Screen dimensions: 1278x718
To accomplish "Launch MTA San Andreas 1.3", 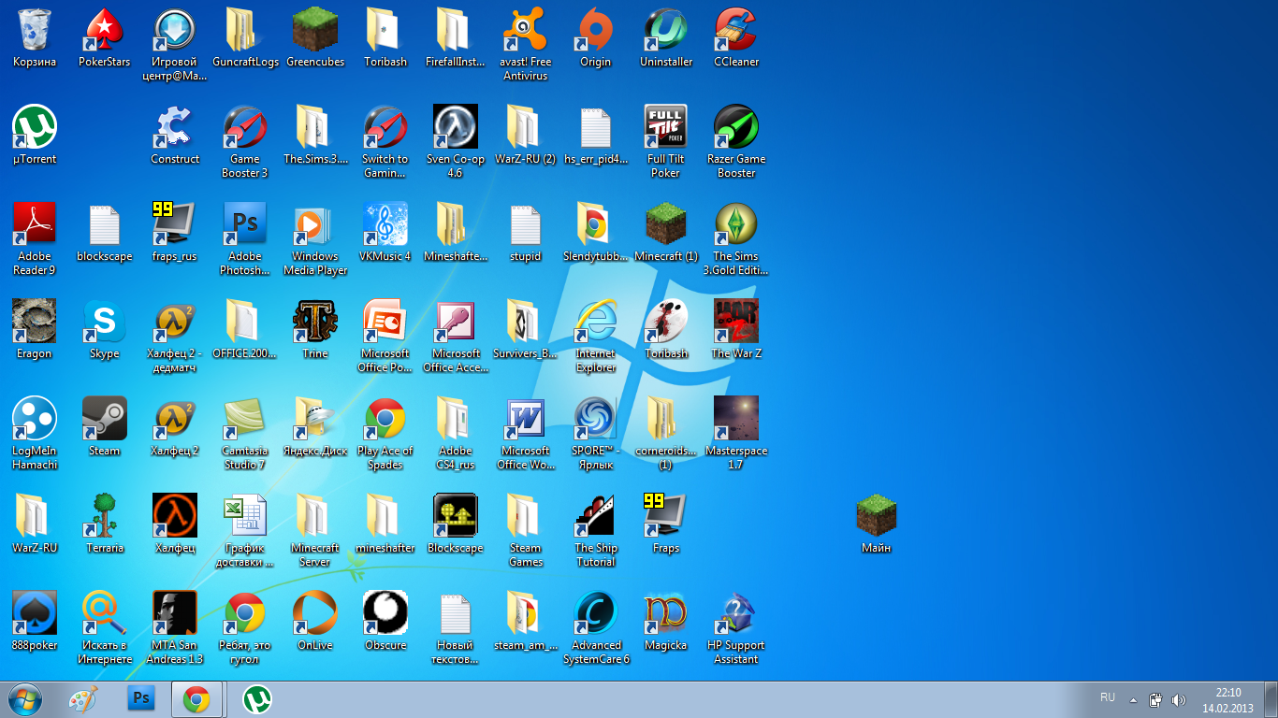I will [x=175, y=613].
